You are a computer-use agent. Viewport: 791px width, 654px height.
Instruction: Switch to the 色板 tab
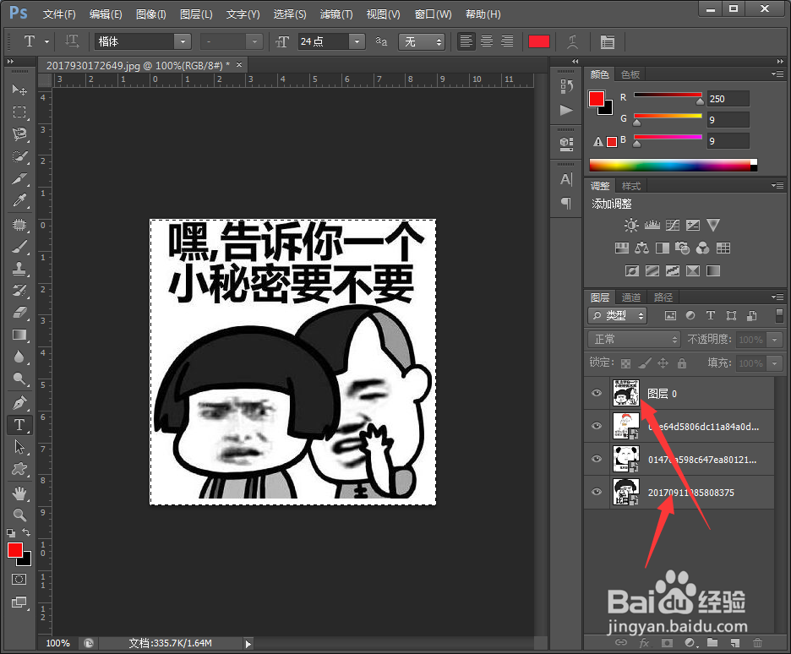[x=630, y=74]
